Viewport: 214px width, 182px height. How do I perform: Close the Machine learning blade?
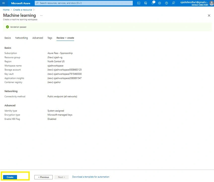[x=209, y=16]
